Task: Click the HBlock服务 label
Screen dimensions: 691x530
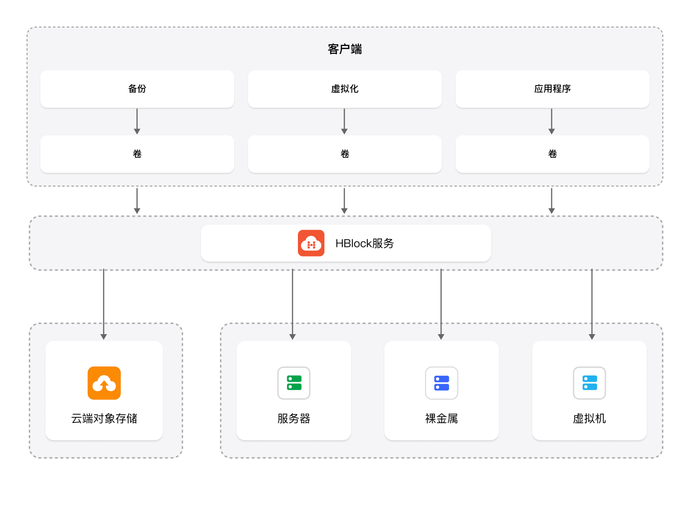Action: click(365, 243)
